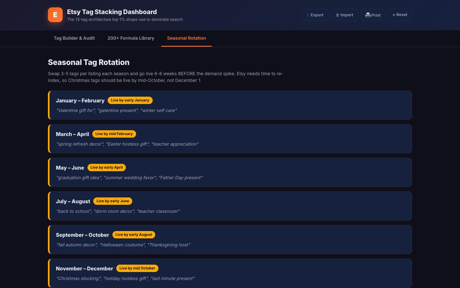Viewport: 460px width, 288px height.
Task: Click the Live by early June badge
Action: pyautogui.click(x=113, y=201)
